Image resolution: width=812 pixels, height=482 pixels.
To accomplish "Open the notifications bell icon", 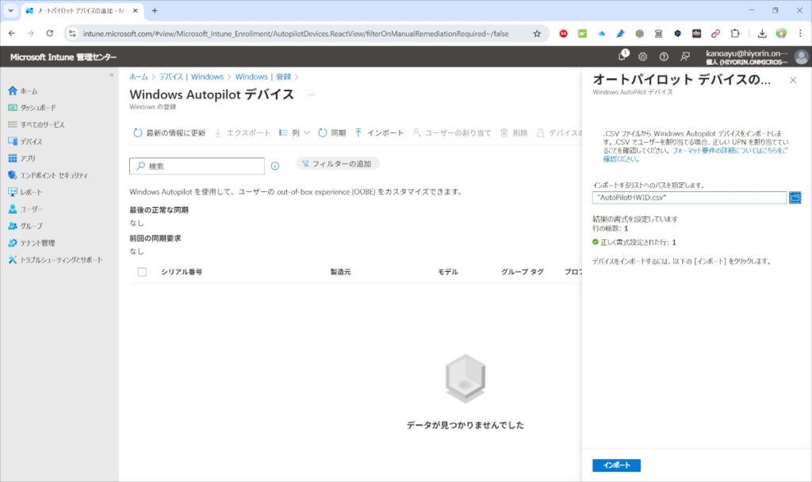I will (622, 56).
